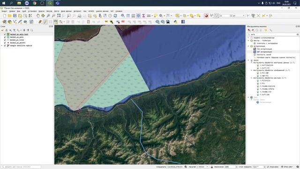
Task: Toggle the Render checkbox in status bar
Action: pyautogui.click(x=268, y=167)
